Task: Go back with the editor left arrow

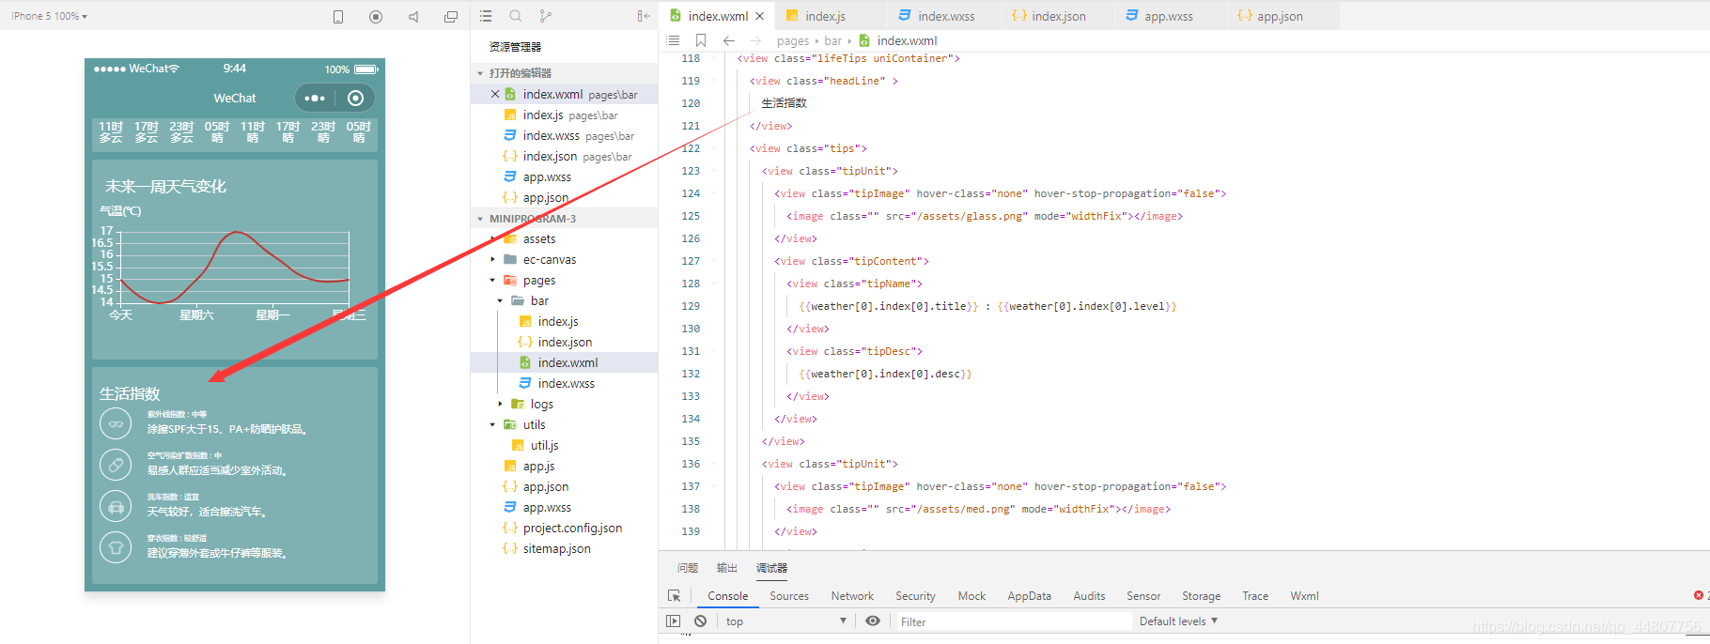Action: click(729, 40)
